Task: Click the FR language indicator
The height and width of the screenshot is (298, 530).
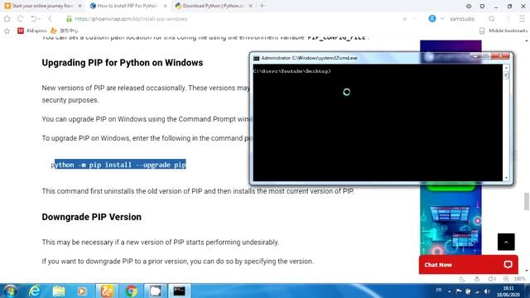Action: (439, 291)
